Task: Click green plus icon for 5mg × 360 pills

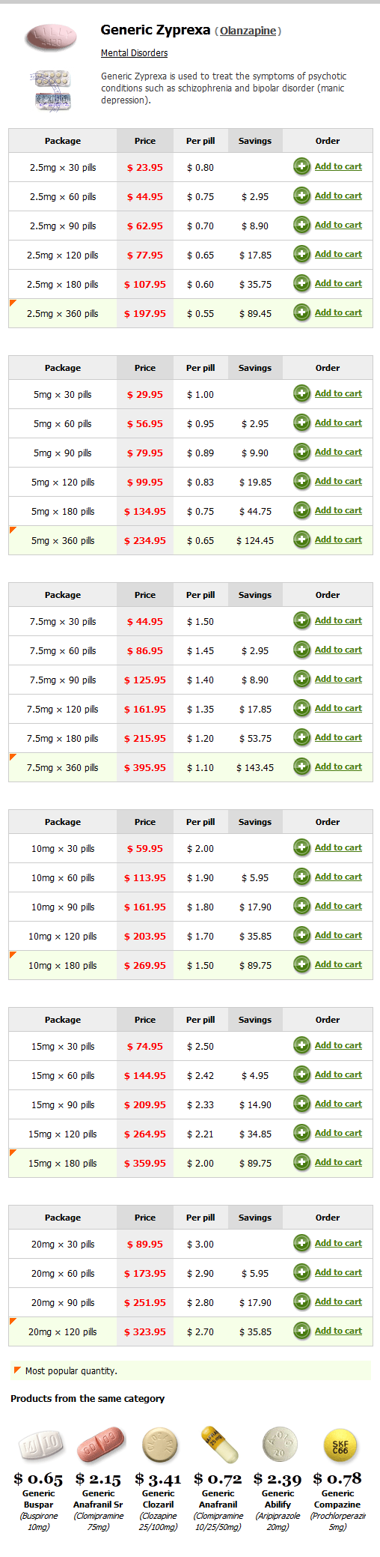Action: pyautogui.click(x=301, y=539)
